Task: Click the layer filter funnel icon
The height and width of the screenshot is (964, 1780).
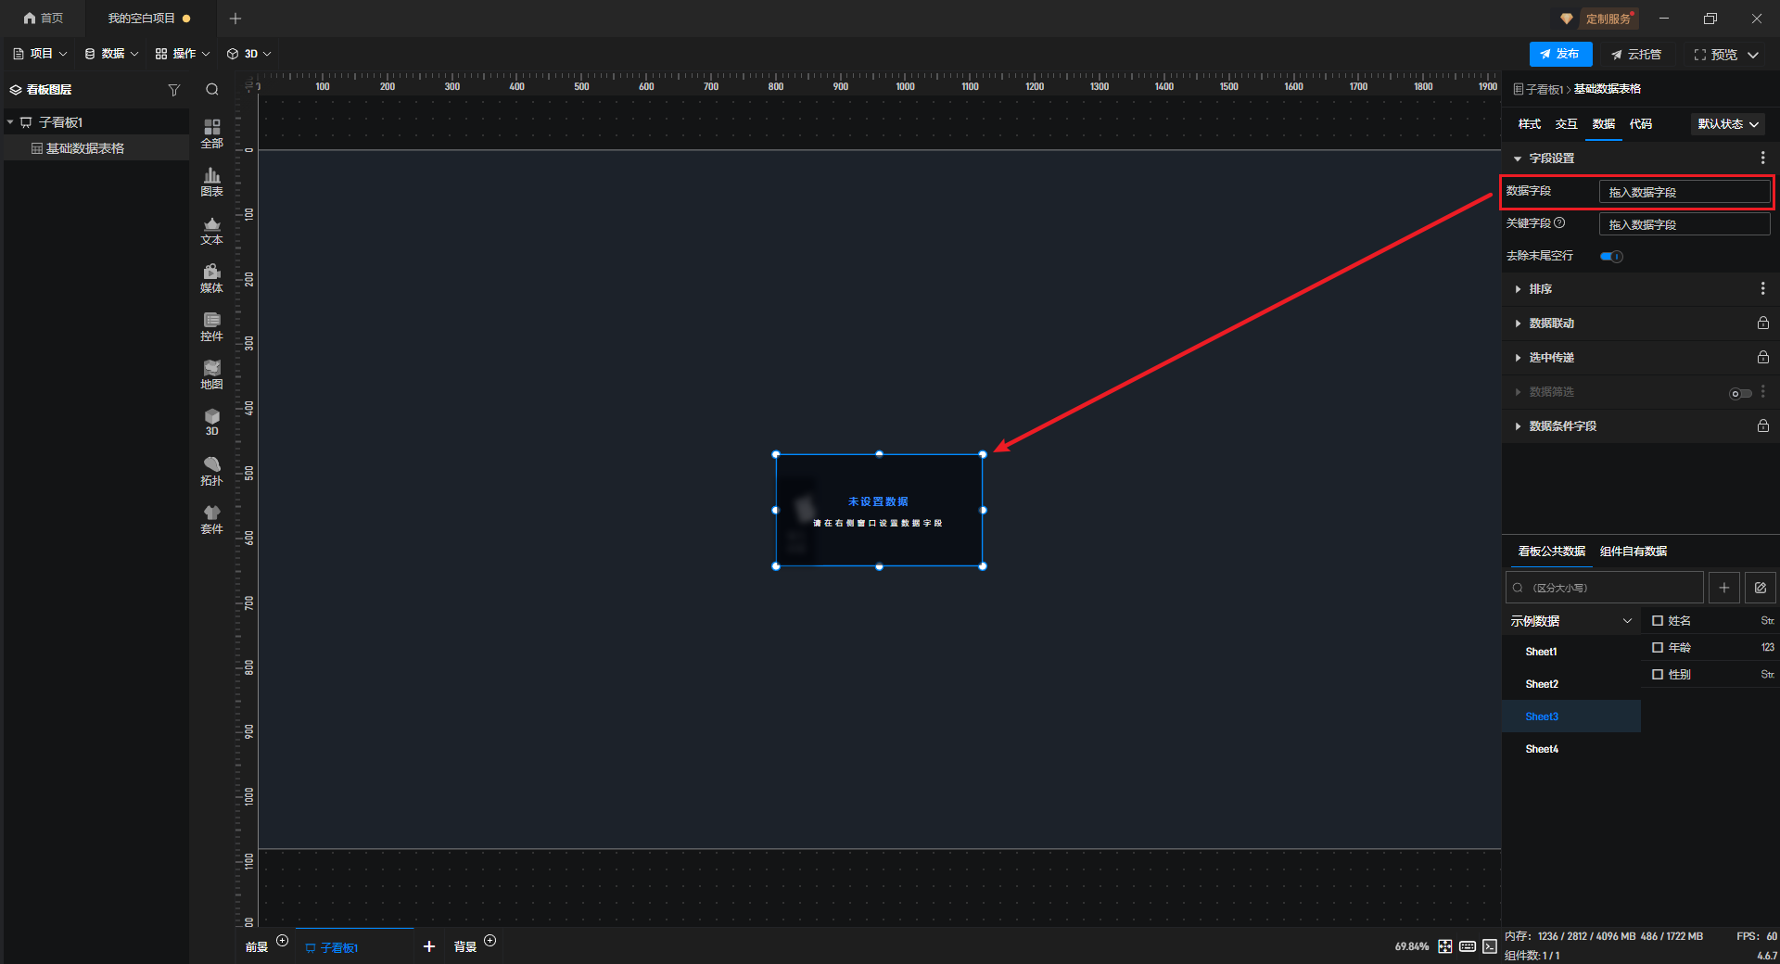Action: point(173,90)
